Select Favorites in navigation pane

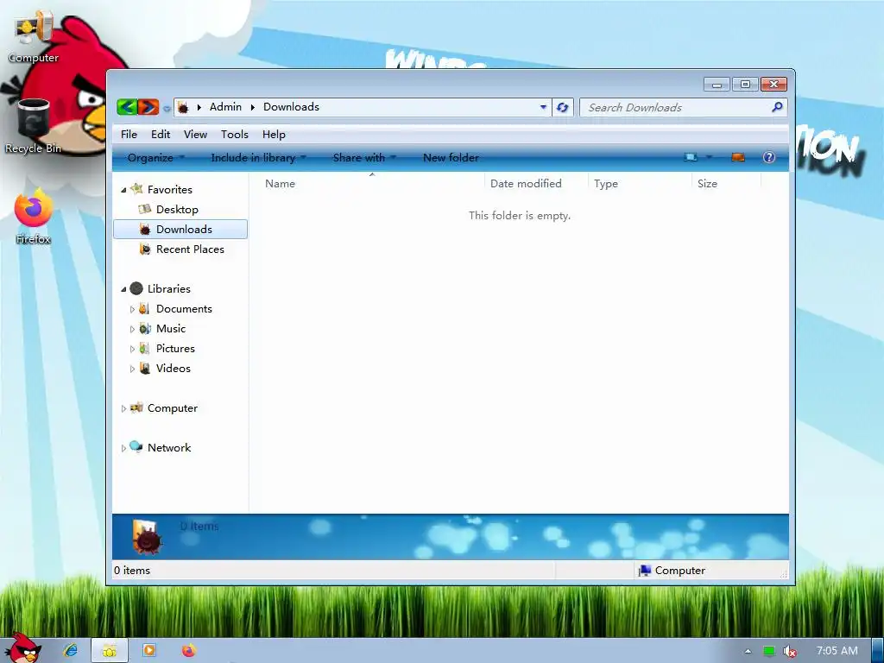click(x=170, y=189)
